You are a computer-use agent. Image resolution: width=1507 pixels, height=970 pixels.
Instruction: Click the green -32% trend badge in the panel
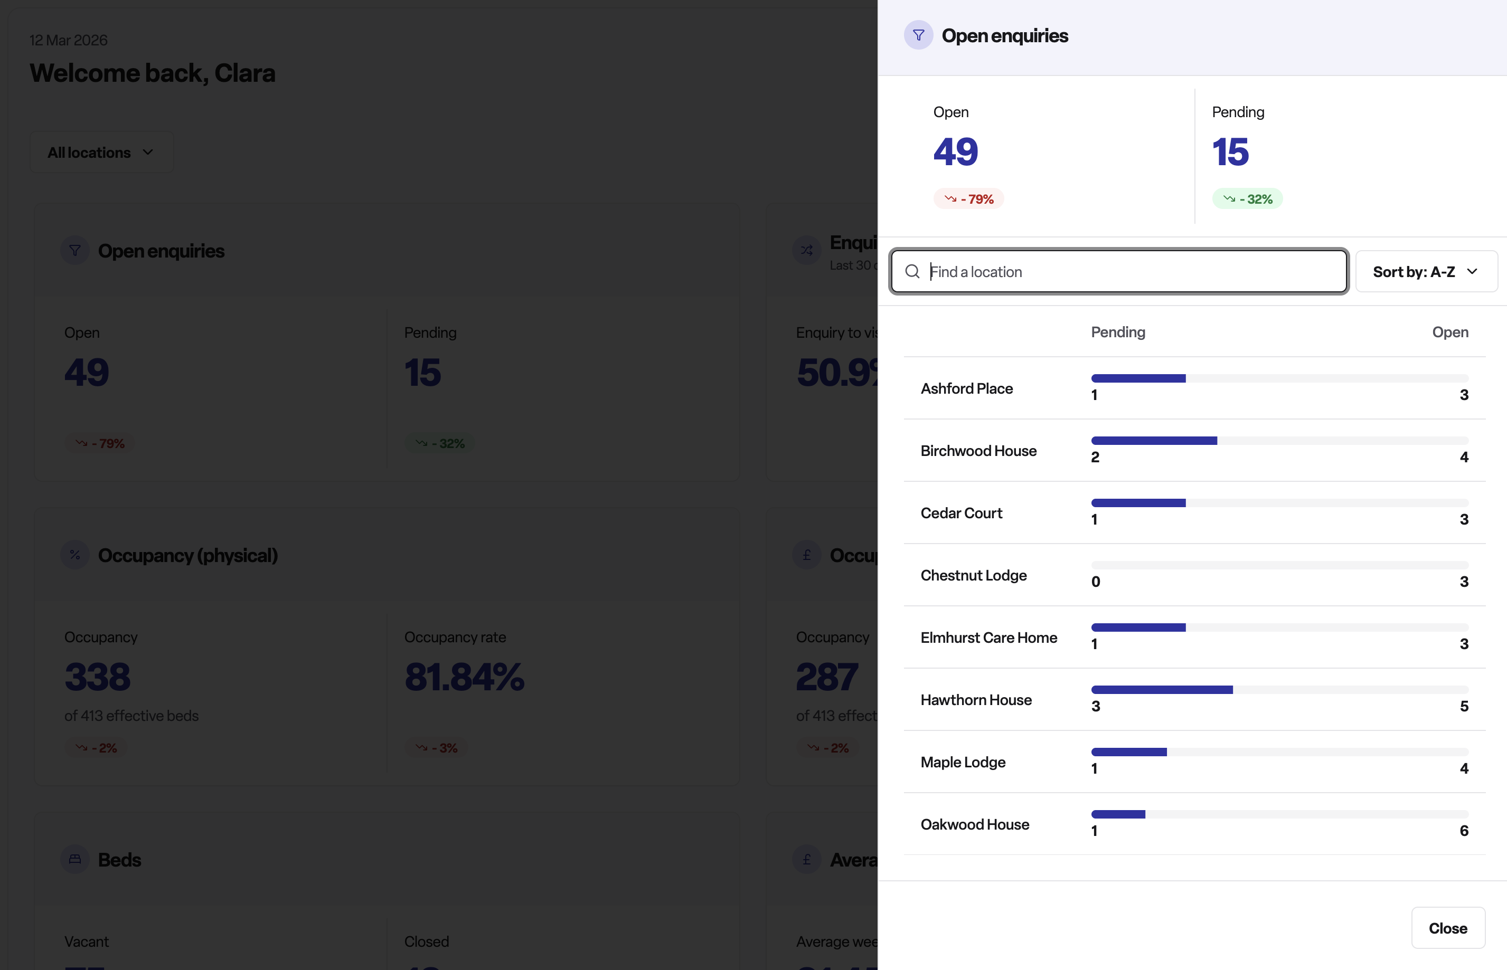click(1247, 199)
